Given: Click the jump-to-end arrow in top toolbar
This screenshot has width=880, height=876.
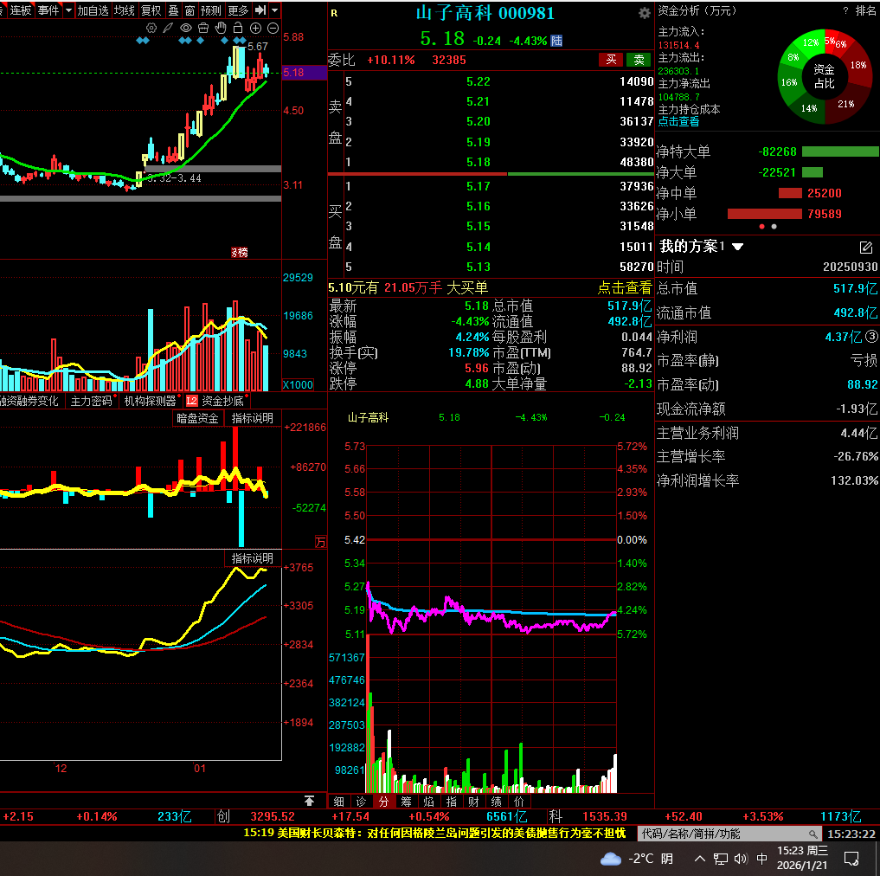Looking at the screenshot, I should (x=260, y=10).
